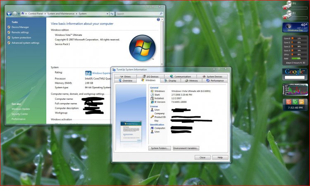Open Advanced system settings link
The width and height of the screenshot is (310, 186).
coord(25,43)
